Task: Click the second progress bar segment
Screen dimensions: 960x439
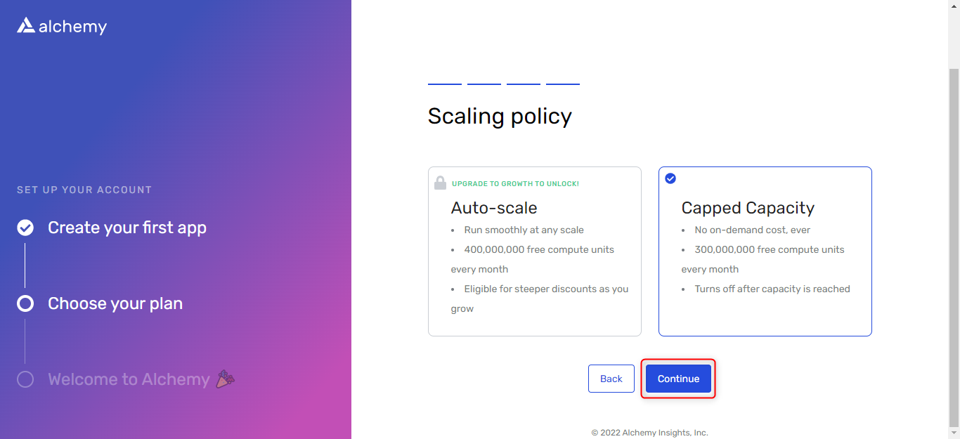Action: [x=484, y=84]
